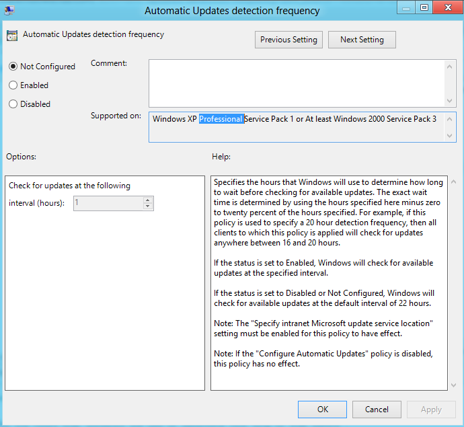Click the window system icon in title bar
Image resolution: width=464 pixels, height=427 pixels.
[x=9, y=10]
